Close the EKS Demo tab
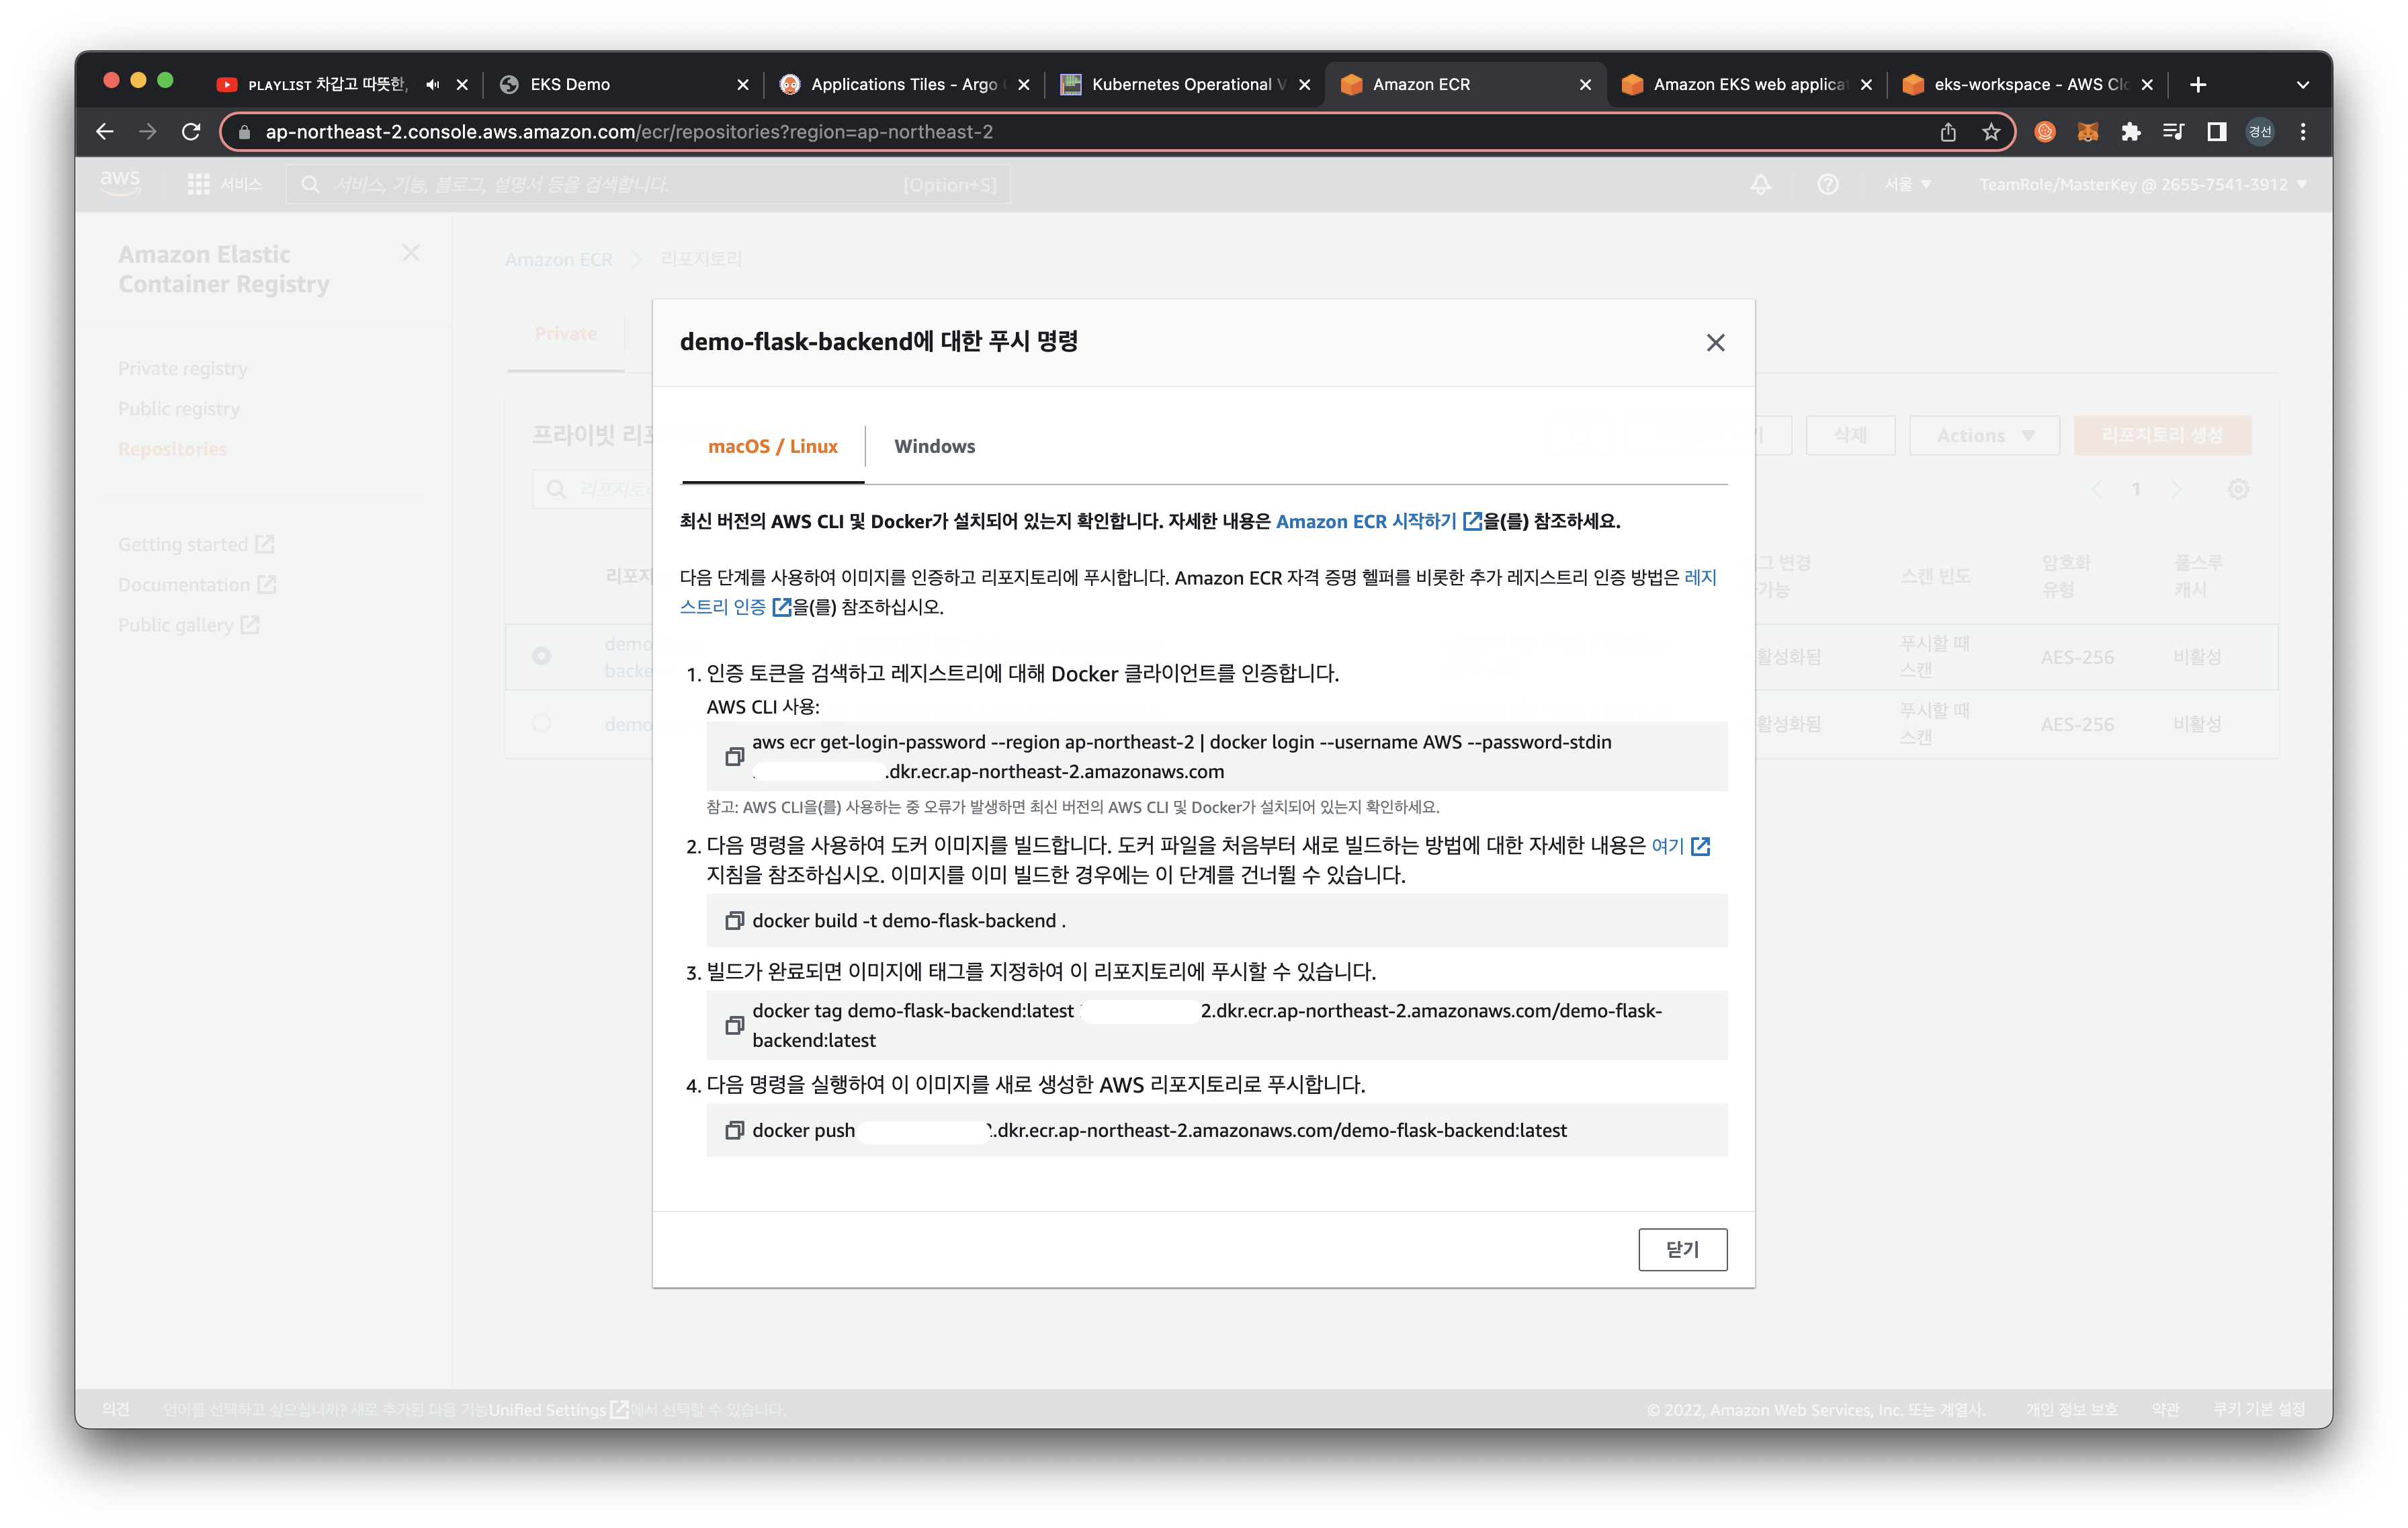 pos(743,85)
